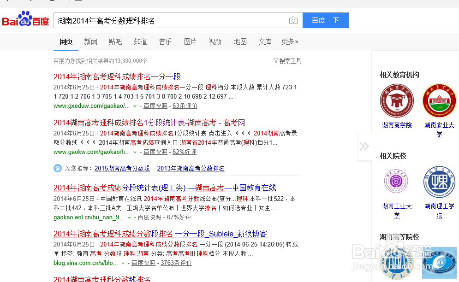Viewport: 459px width, 282px height.
Task: Click the 百度一下 search button
Action: 326,20
